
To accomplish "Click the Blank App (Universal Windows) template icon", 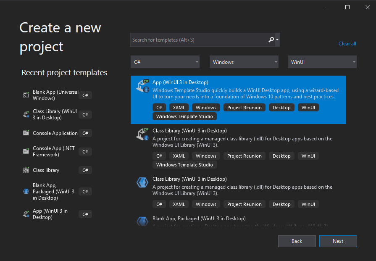I will 26,95.
